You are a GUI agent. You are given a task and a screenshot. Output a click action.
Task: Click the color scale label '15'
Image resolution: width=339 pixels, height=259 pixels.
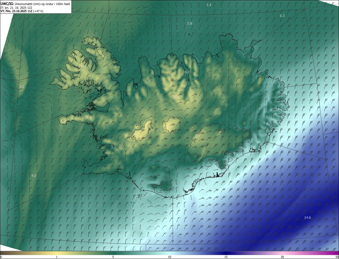[x=226, y=257]
